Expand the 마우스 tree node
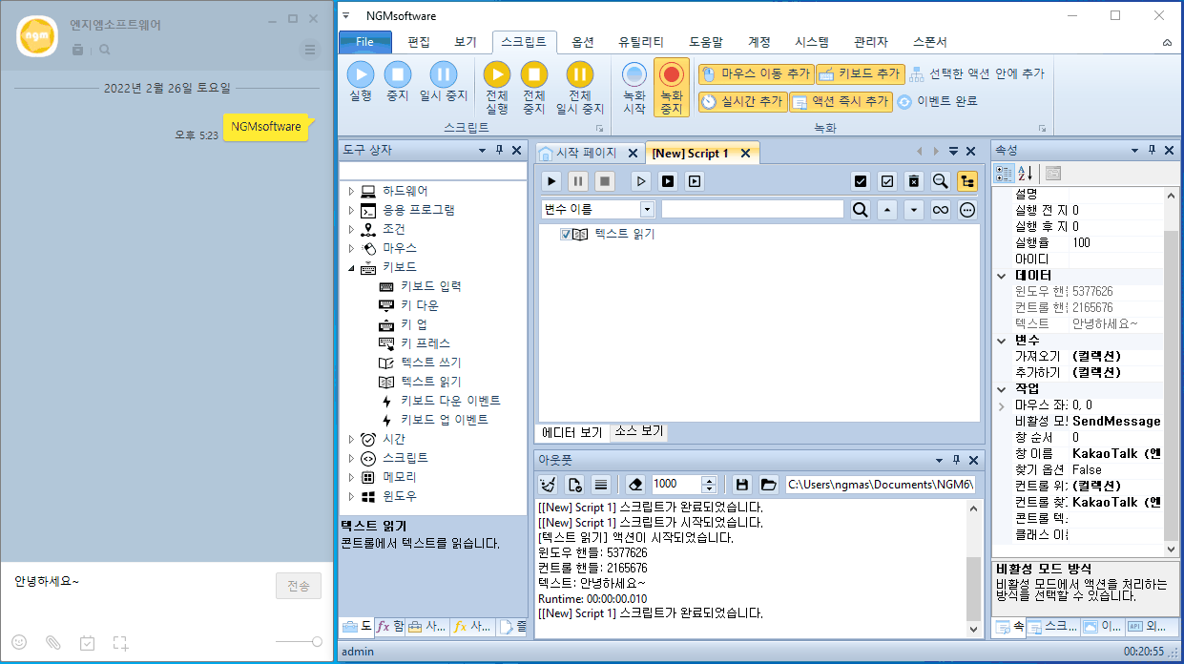Screen dimensions: 1184x664 (350, 248)
